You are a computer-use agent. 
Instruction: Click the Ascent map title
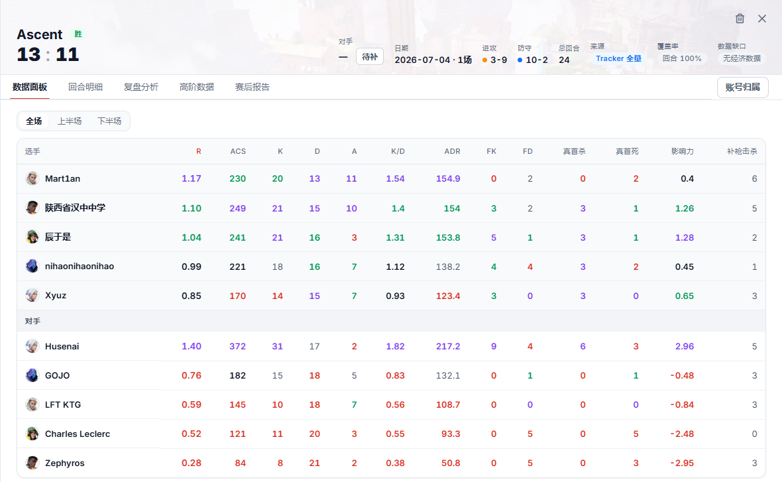39,34
